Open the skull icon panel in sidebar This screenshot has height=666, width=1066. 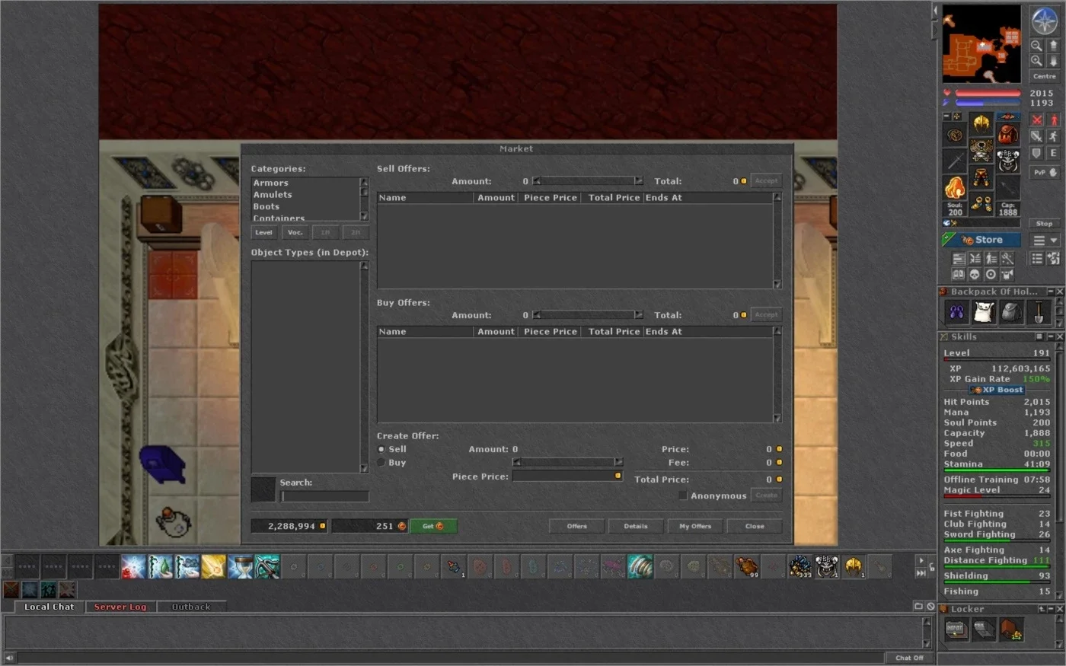974,275
